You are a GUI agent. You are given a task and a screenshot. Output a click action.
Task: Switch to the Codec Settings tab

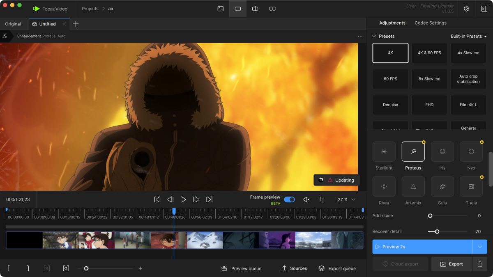pos(430,23)
